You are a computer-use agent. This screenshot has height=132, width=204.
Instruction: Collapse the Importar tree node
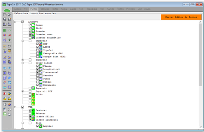tap(22, 41)
